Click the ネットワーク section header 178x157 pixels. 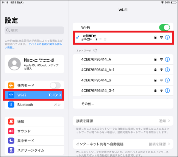coord(84,51)
